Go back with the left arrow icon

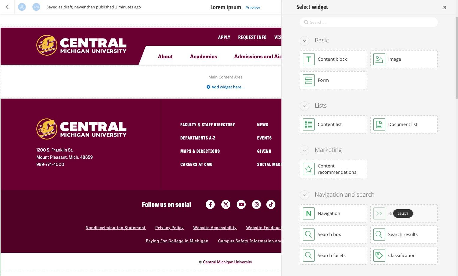click(x=8, y=7)
